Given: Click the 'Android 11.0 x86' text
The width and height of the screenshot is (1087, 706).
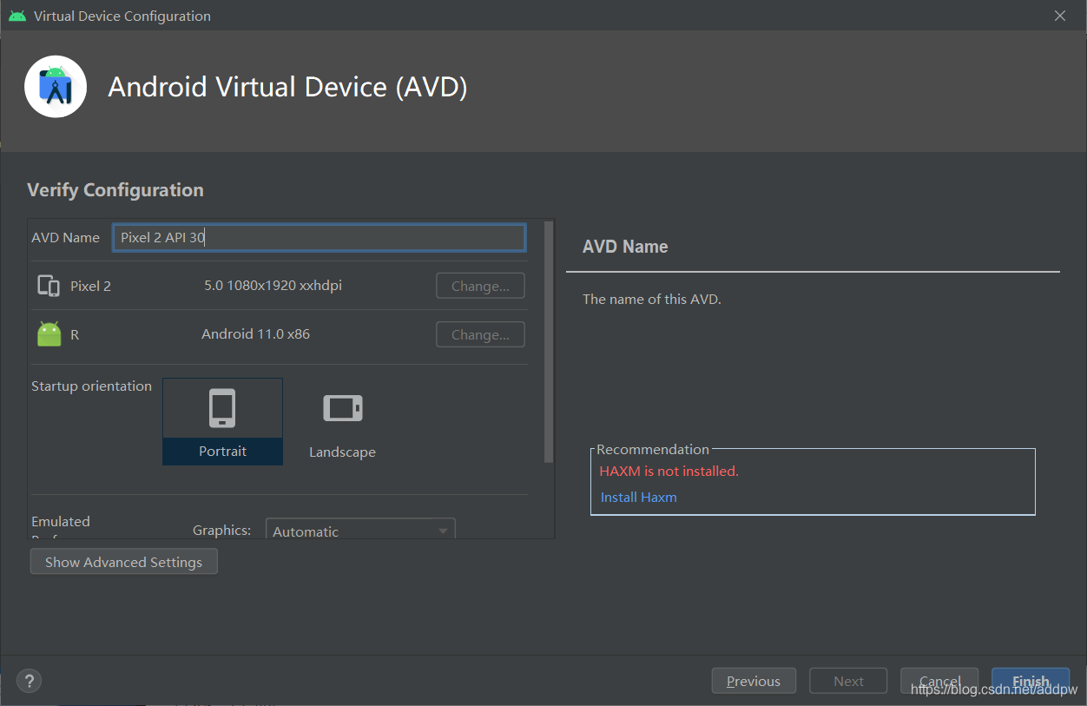Looking at the screenshot, I should tap(255, 333).
